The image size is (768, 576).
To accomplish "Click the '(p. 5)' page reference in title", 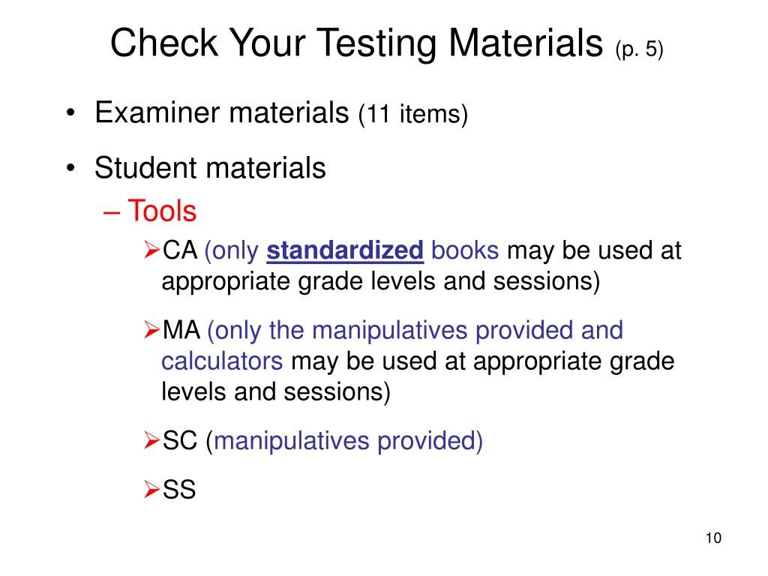I will 639,49.
